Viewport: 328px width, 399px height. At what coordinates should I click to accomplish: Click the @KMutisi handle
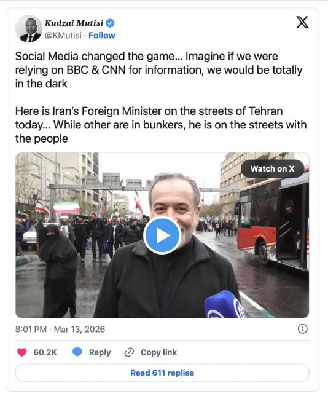coord(63,36)
